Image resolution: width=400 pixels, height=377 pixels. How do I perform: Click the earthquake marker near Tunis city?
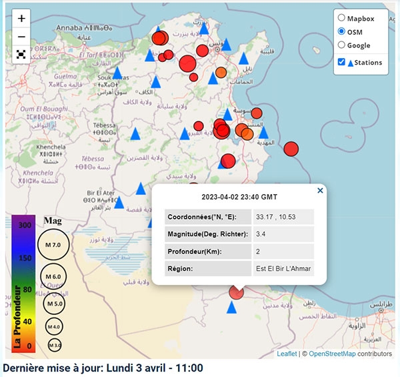202,51
